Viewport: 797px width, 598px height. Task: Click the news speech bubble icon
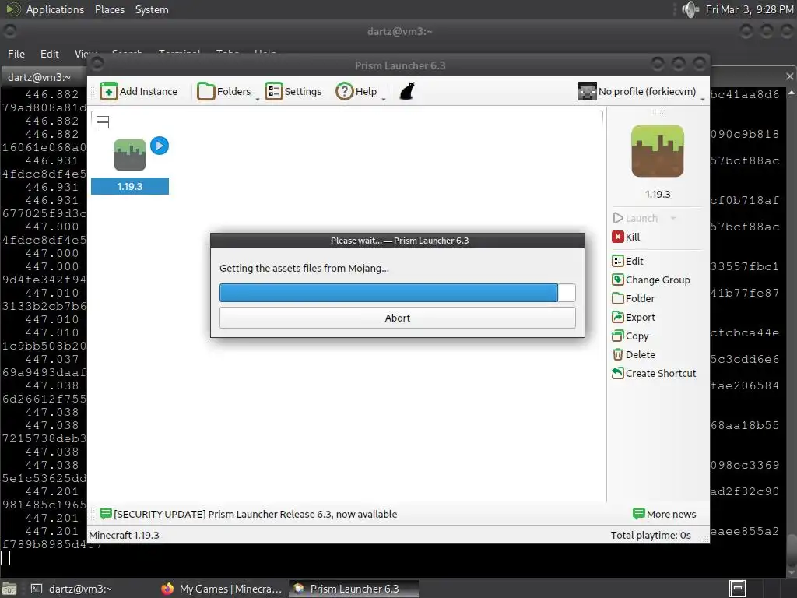(x=106, y=514)
